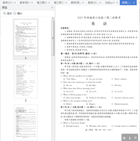
Task: Click option 'B. Go out of town.'
Action: [x=95, y=79]
